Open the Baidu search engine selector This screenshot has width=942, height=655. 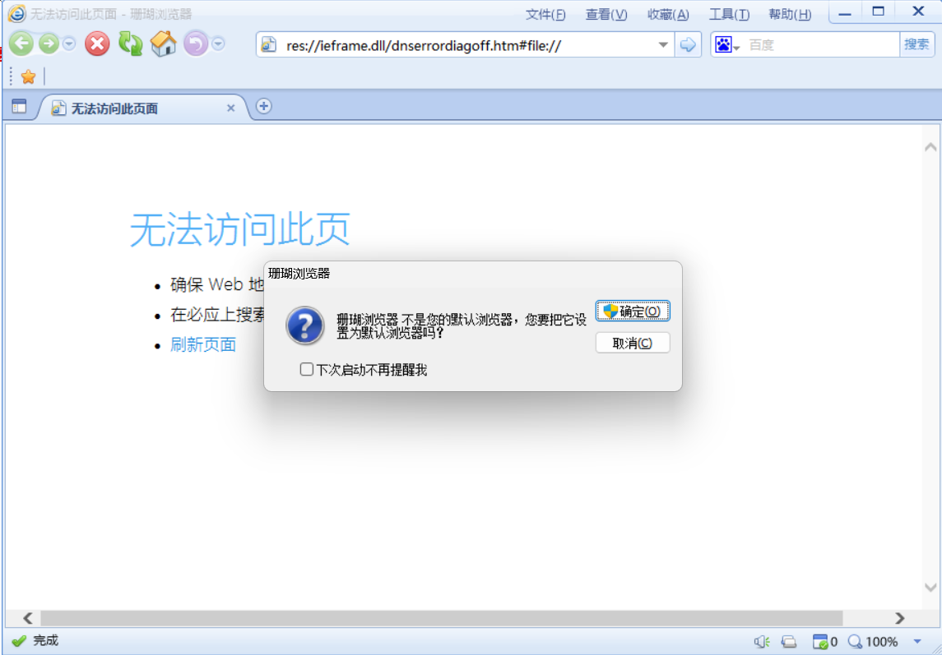click(x=727, y=45)
